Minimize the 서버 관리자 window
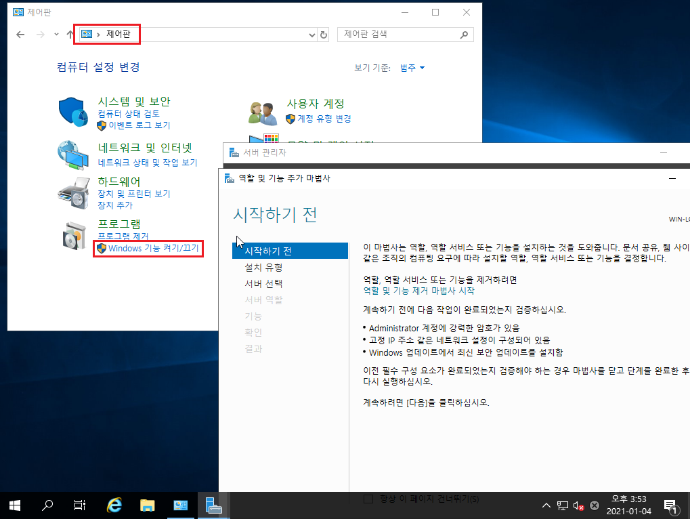This screenshot has height=519, width=690. 664,152
